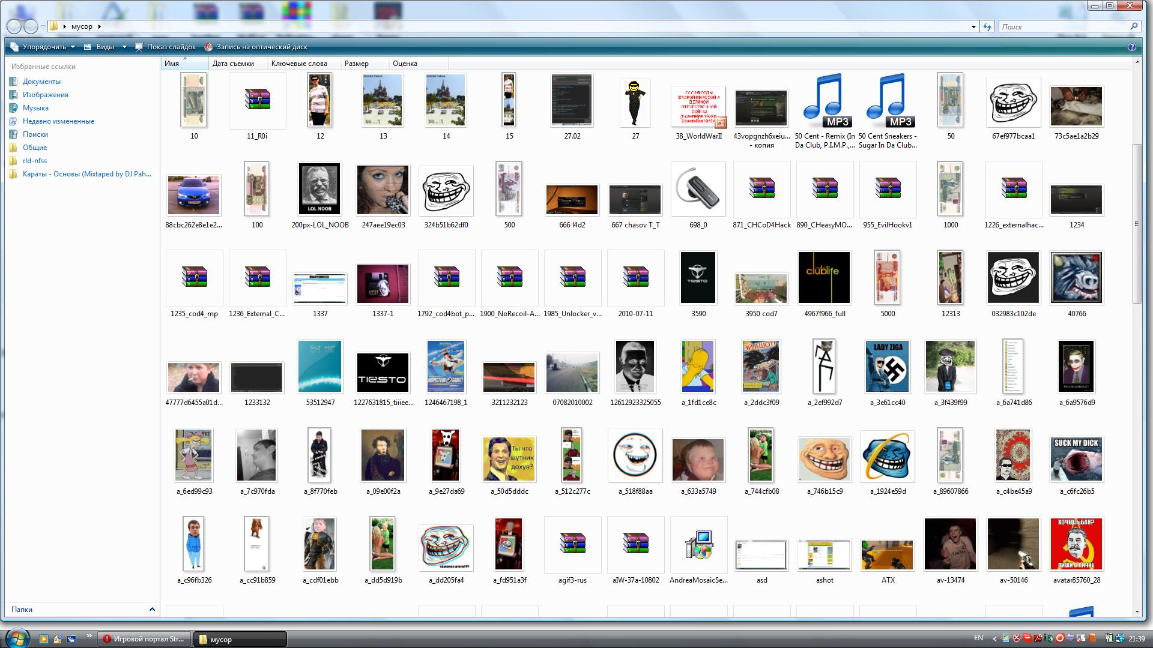Viewport: 1153px width, 648px height.
Task: Switch to Игровой портал taskbar button
Action: coord(144,639)
